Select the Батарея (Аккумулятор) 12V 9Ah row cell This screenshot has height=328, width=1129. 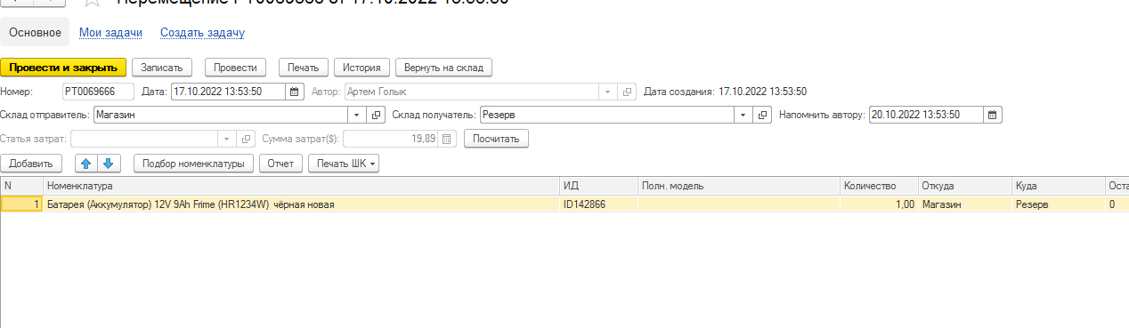click(302, 204)
